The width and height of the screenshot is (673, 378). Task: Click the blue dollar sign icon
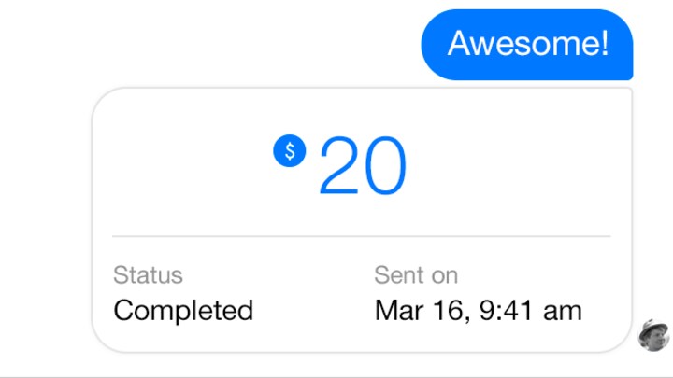[290, 151]
